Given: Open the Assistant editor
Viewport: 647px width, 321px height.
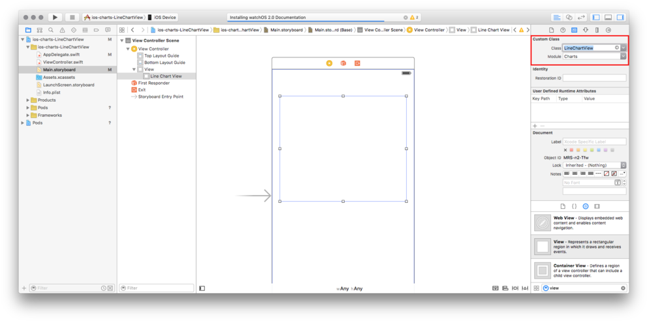Looking at the screenshot, I should [569, 18].
